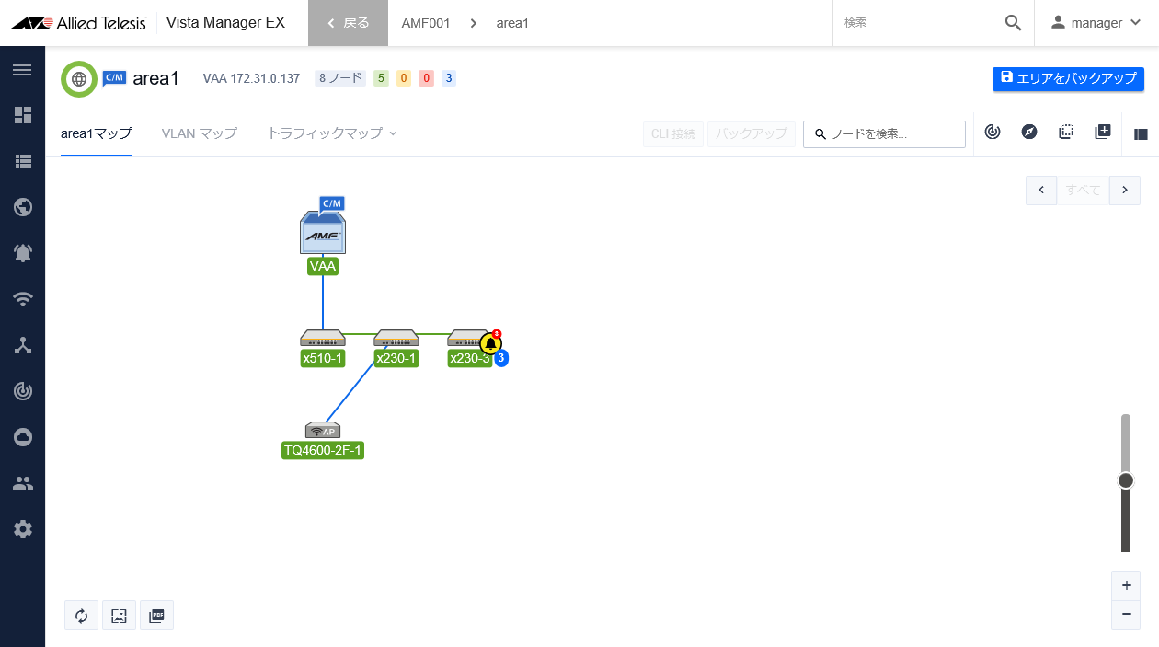Select the x230-1 switch node
This screenshot has width=1159, height=647.
[x=396, y=339]
